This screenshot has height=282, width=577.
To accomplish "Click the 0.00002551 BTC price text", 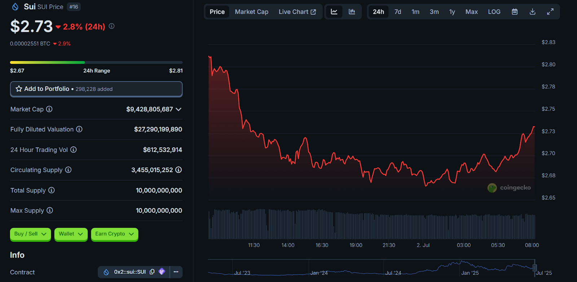I will tap(30, 44).
